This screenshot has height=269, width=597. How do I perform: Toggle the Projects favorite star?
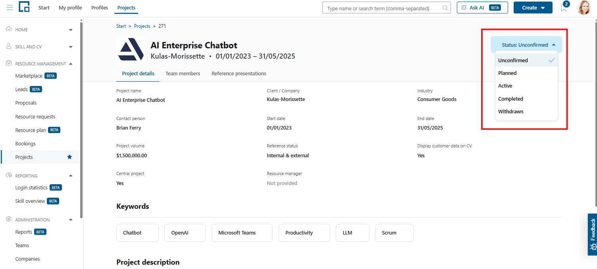(x=70, y=157)
